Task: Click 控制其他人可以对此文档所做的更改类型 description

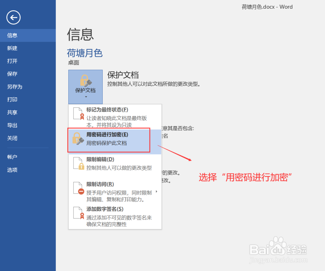Action: pyautogui.click(x=154, y=84)
